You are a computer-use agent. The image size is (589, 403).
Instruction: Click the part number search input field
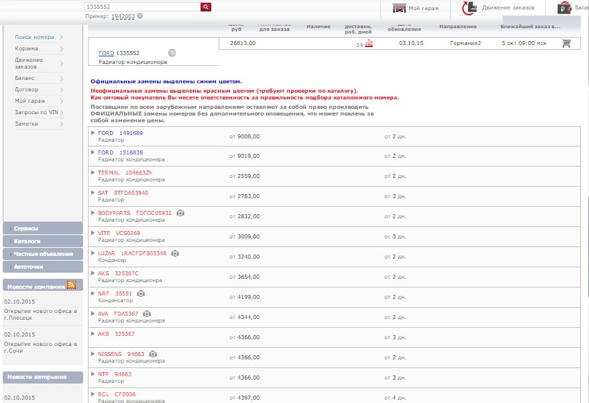[142, 7]
